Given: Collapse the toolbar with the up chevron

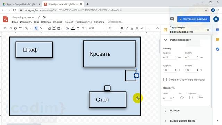Looking at the screenshot, I should (157, 28).
